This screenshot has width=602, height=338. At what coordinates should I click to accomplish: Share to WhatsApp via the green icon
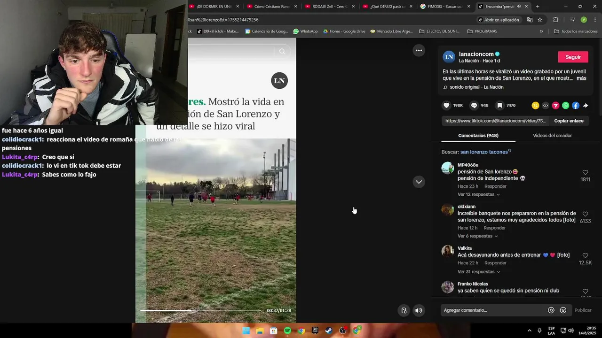565,106
